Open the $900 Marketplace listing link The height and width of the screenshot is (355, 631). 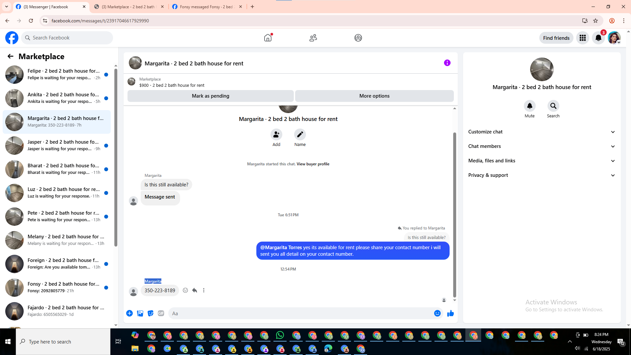(172, 85)
